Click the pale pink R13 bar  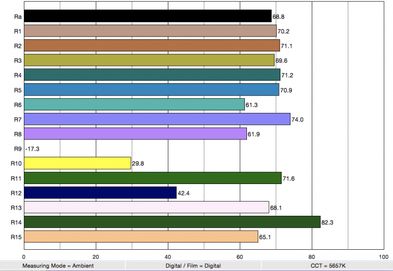point(147,207)
